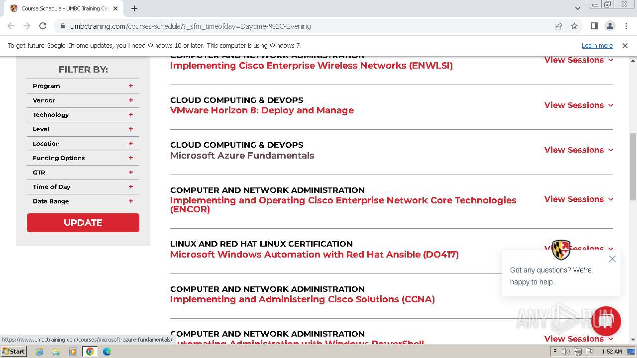Launch Internet Explorer from the taskbar
Viewport: 637px width, 358px height.
39,352
